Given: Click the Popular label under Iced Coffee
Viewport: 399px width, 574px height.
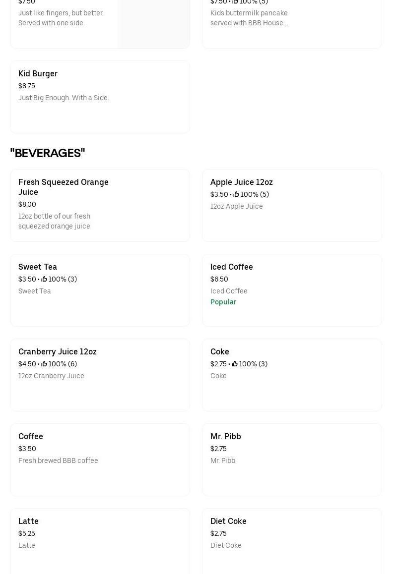Looking at the screenshot, I should 223,302.
